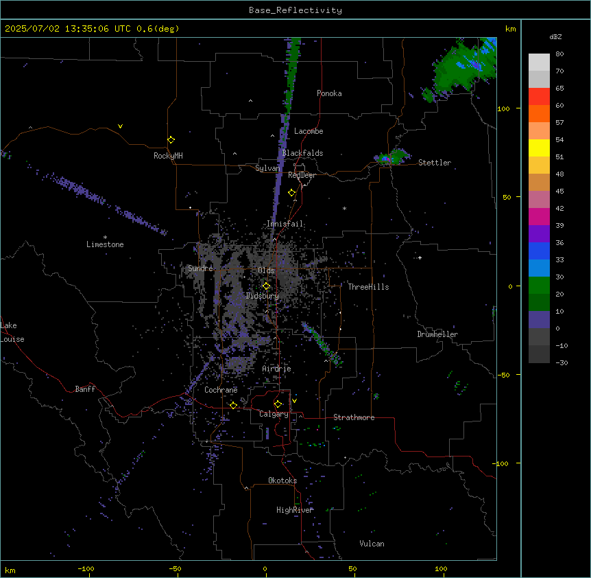This screenshot has width=591, height=578.
Task: Pick the light gray 70-80 dBZ swatch
Action: [x=539, y=62]
